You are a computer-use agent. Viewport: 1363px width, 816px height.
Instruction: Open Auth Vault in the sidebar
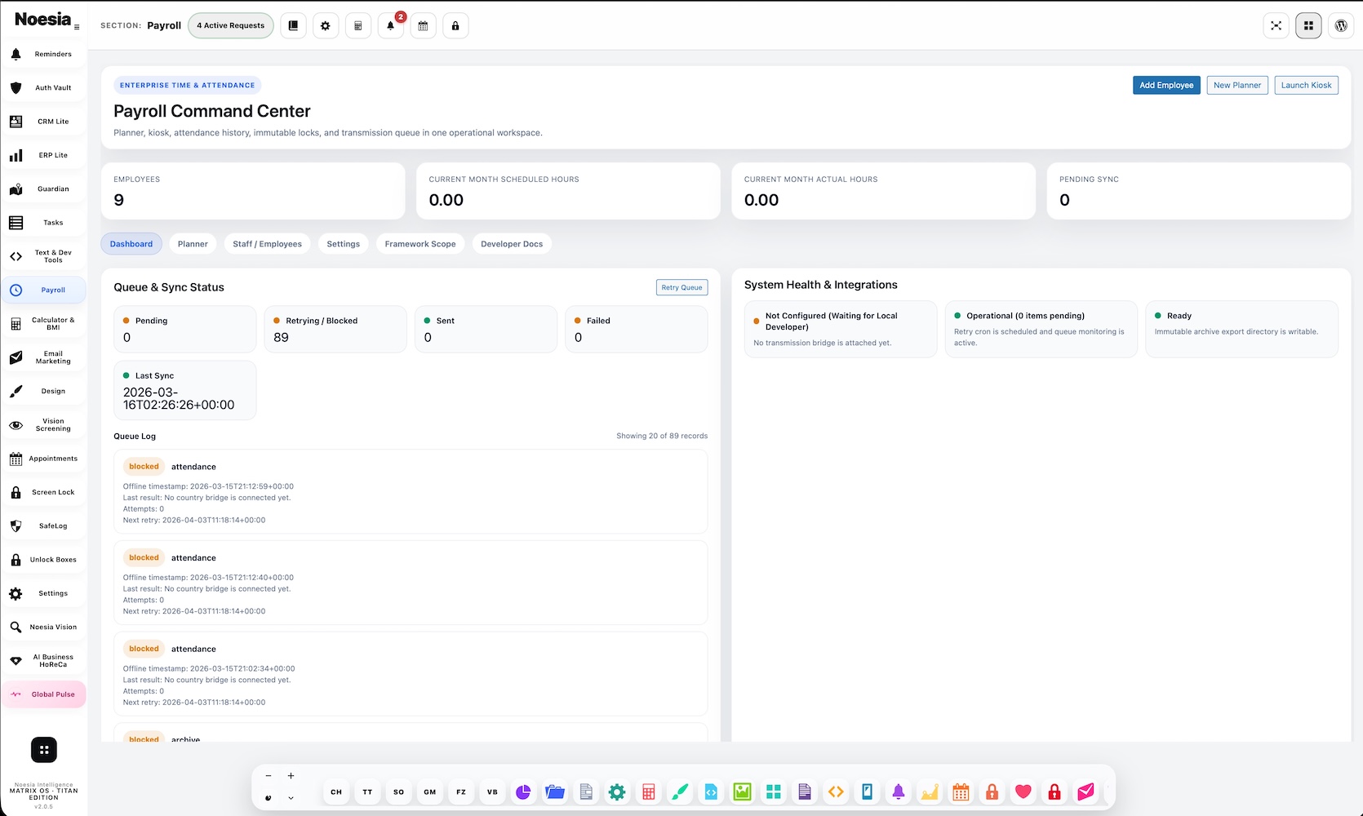pyautogui.click(x=44, y=87)
